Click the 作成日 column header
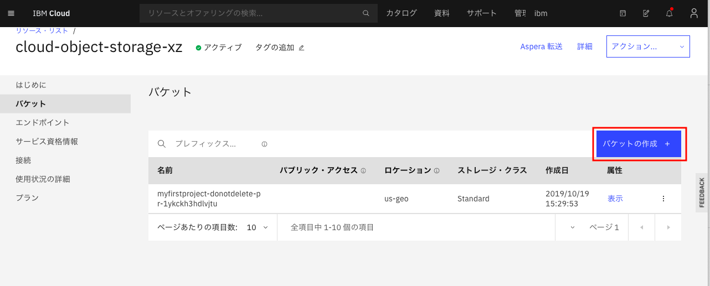This screenshot has width=710, height=286. (x=557, y=170)
